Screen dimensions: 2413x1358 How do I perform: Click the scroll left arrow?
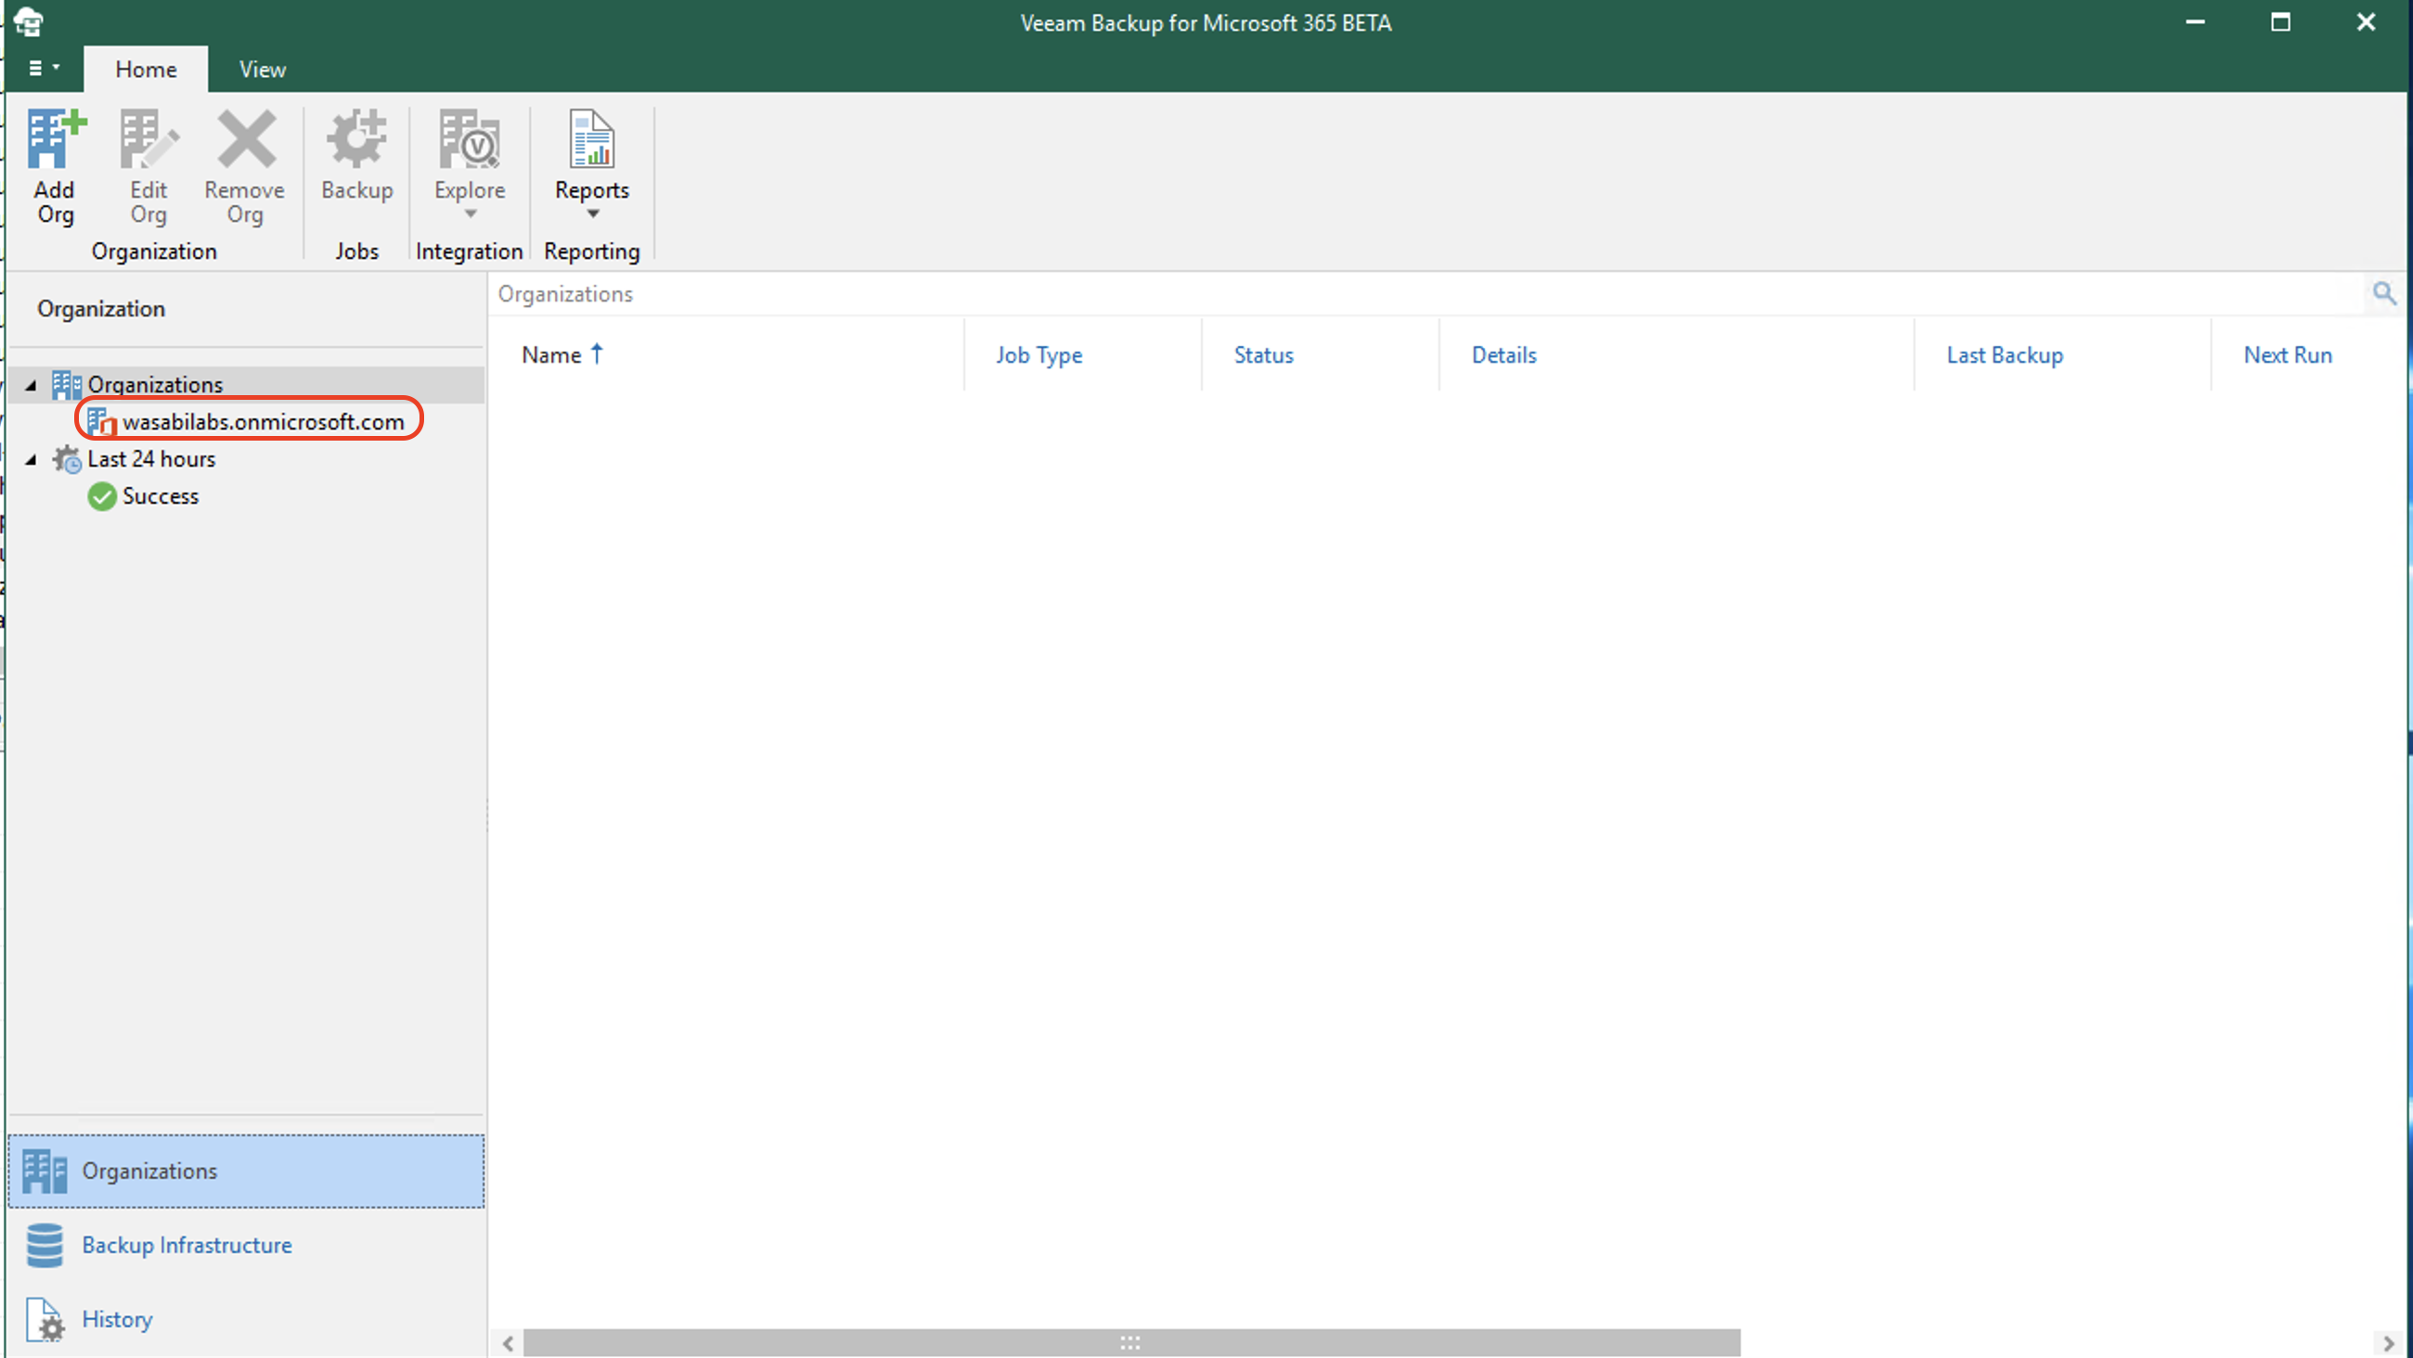507,1343
